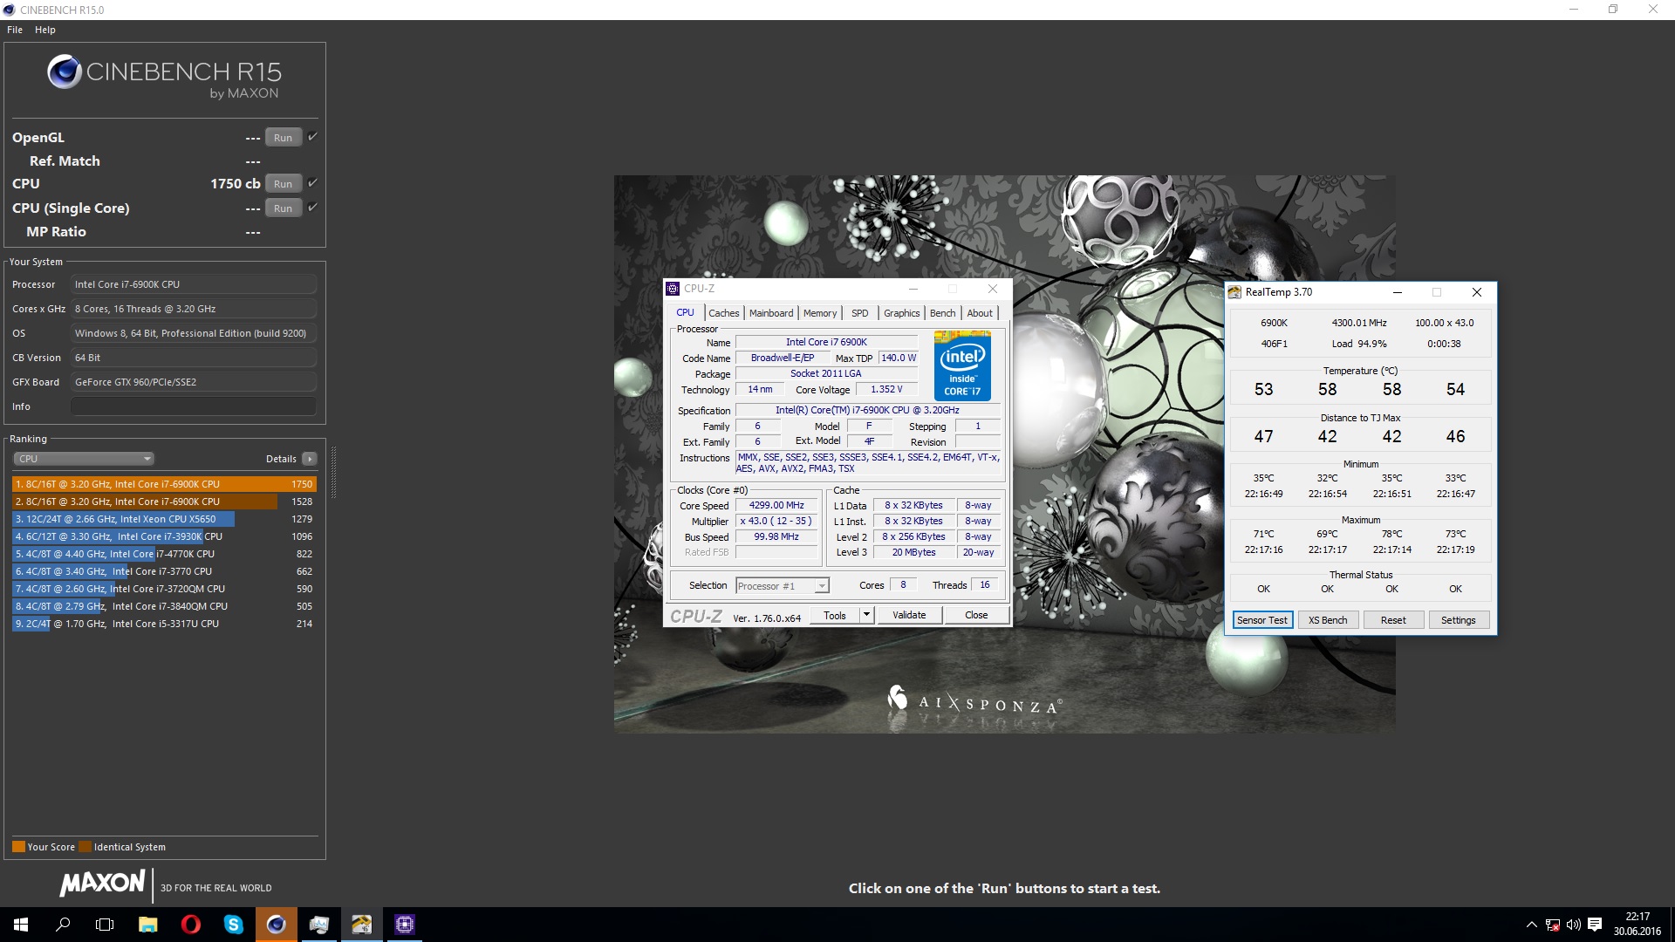The image size is (1675, 942).
Task: Select the Core i7-3770 ranking row
Action: coord(164,571)
